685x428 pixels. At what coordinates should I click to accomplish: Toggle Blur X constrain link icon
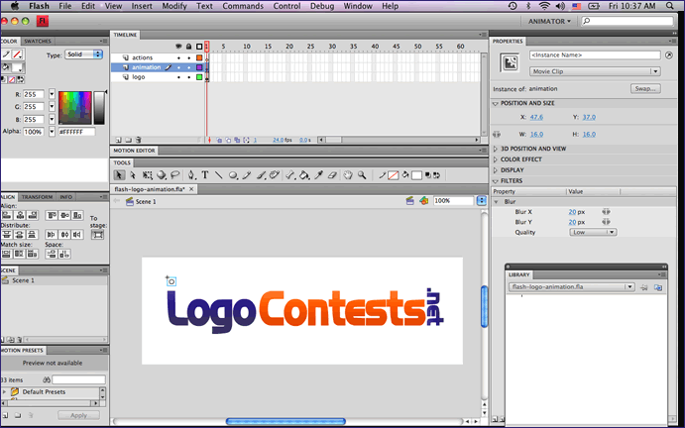pos(606,211)
